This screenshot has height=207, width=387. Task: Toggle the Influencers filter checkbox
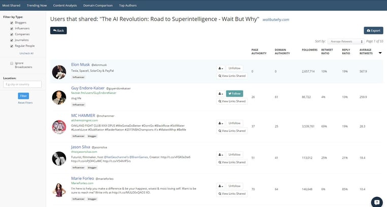click(12, 28)
